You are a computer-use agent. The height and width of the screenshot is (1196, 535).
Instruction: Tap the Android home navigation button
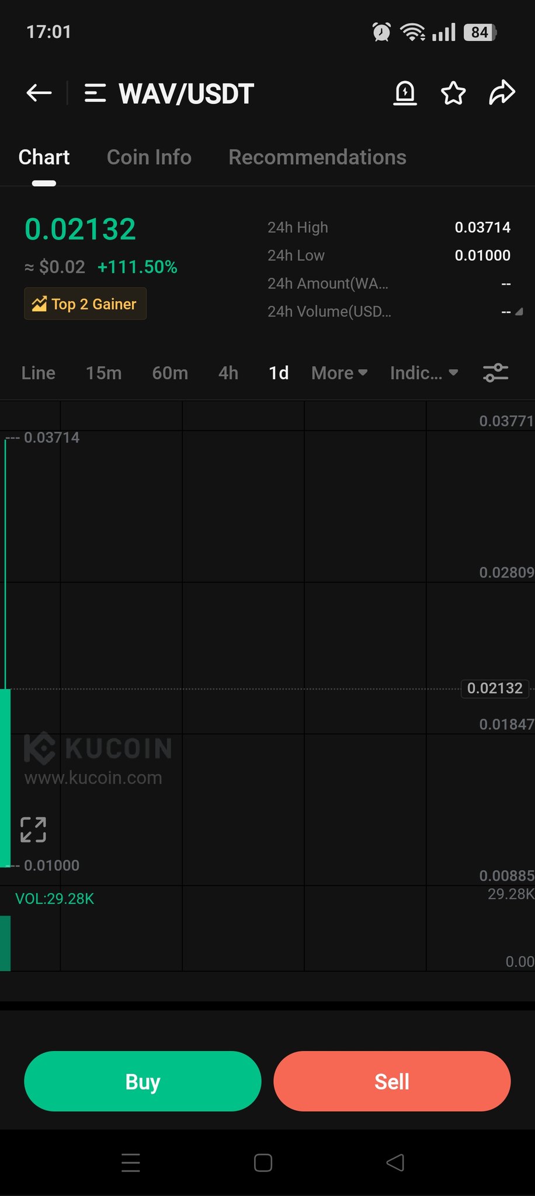pyautogui.click(x=263, y=1163)
